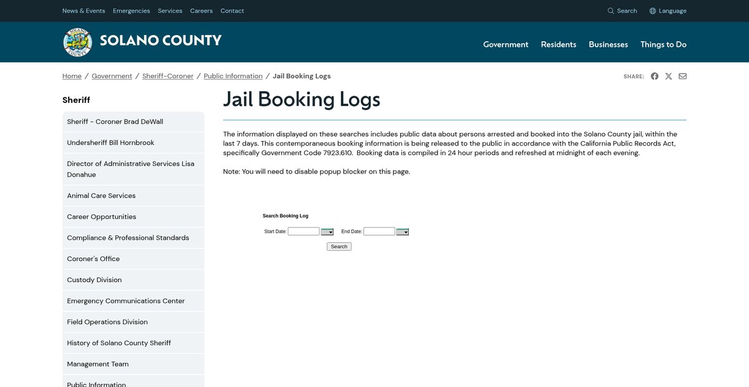Open History of Solano County Sheriff

point(133,343)
